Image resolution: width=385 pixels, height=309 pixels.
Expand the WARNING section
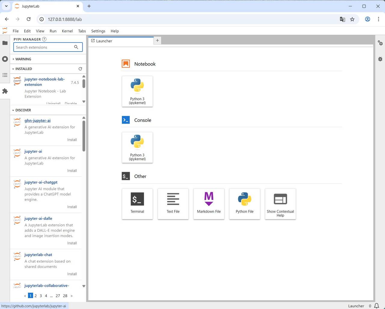point(23,59)
